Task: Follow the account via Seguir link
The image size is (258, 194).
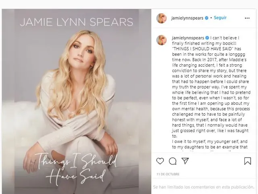Action: pyautogui.click(x=220, y=18)
